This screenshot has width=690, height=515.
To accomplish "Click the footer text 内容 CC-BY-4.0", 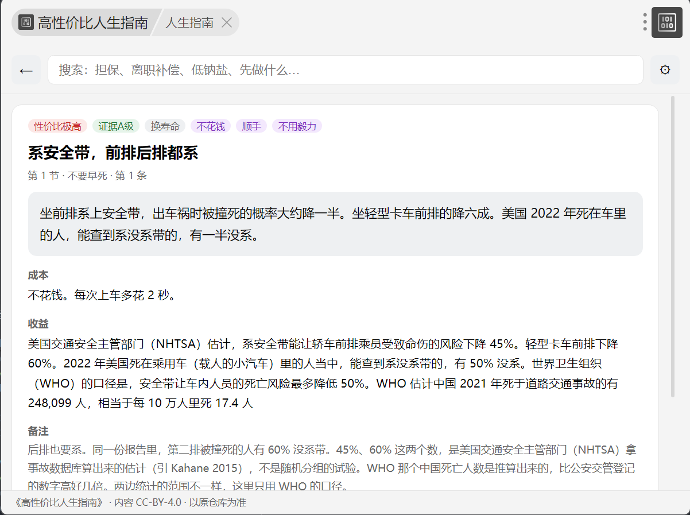I will (148, 502).
